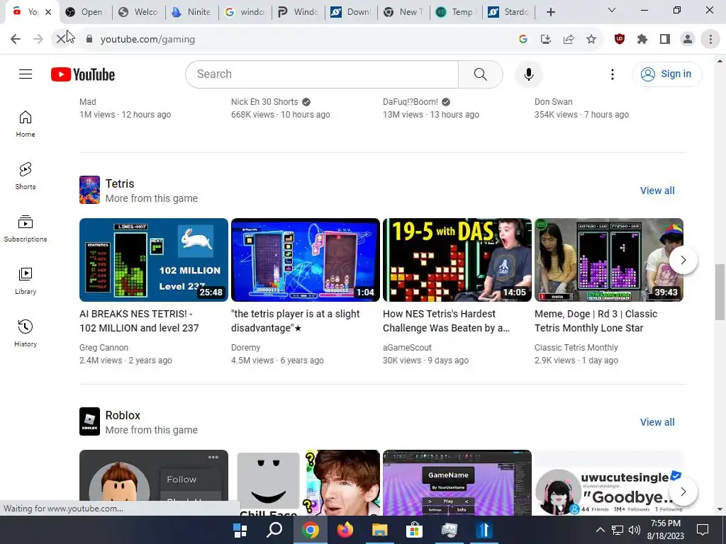Screen dimensions: 726x544
Task: Switch to the Temp tab
Action: point(456,12)
